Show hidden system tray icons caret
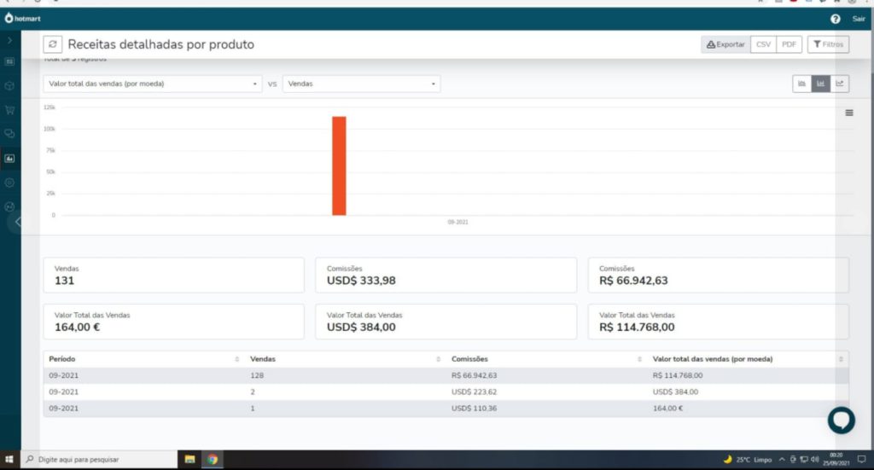Viewport: 874px width, 470px height. click(782, 460)
